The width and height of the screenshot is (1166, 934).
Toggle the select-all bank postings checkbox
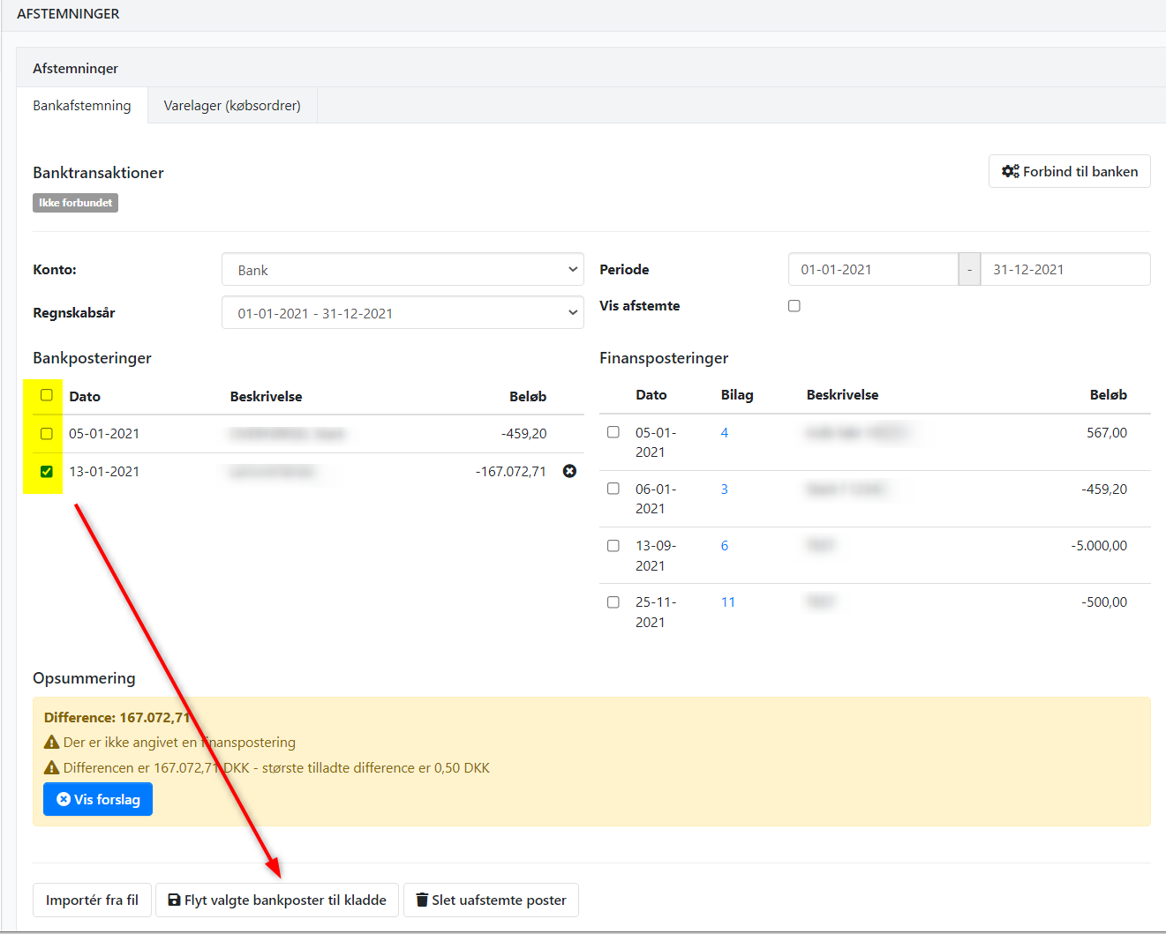pos(47,395)
